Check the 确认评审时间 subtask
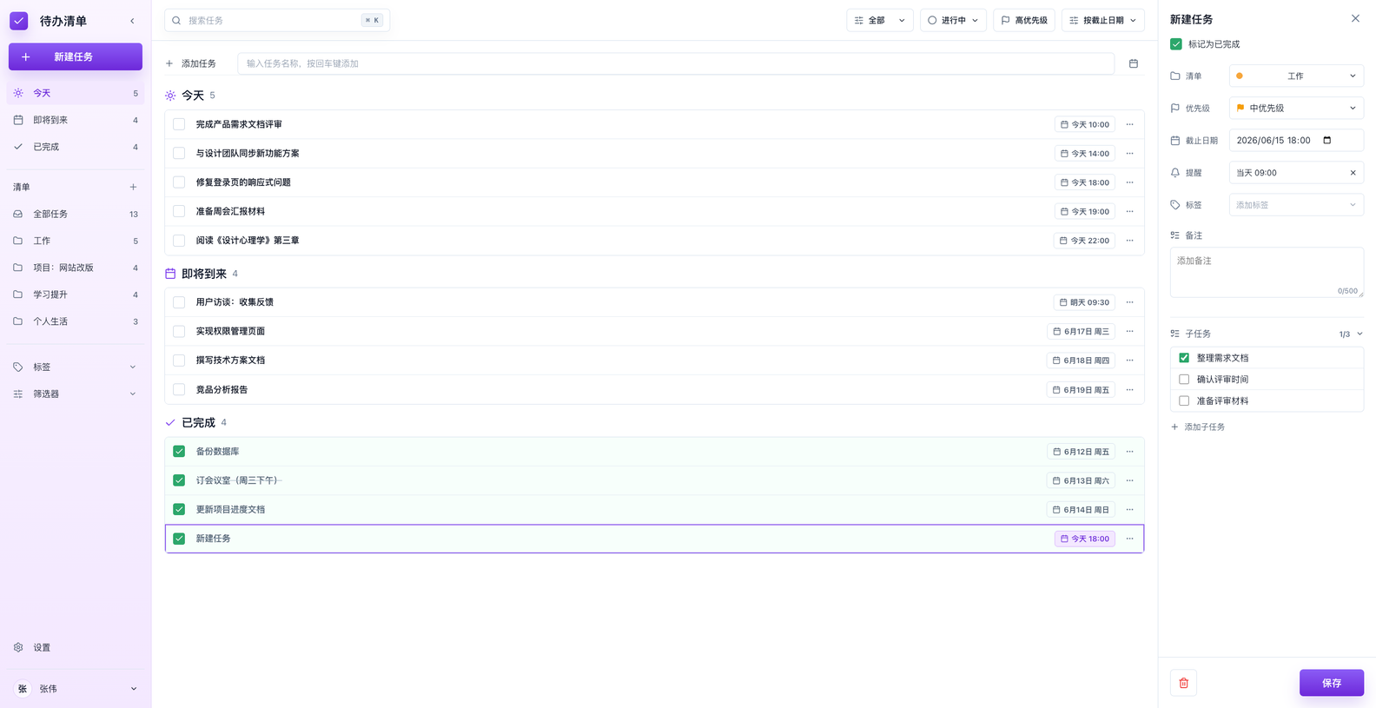 pos(1183,380)
